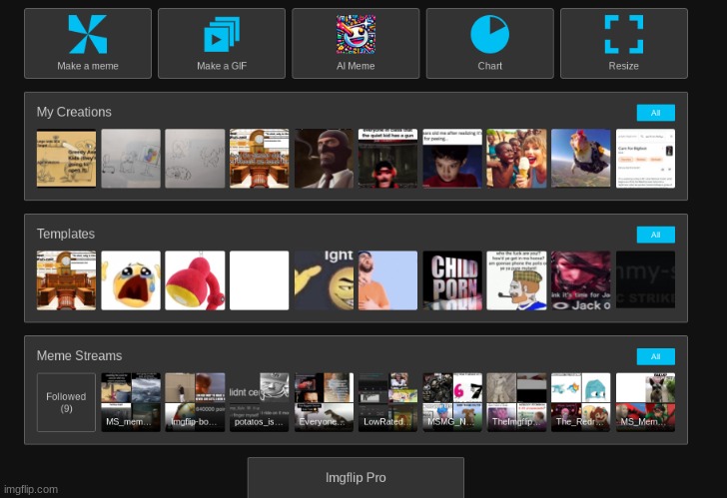This screenshot has height=498, width=727.
Task: Choose the red desk lamp template
Action: [x=195, y=280]
